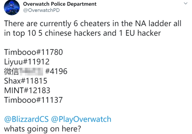Image resolution: width=192 pixels, height=134 pixels.
Task: Click the Shax#11815 battletag text
Action: [26, 81]
